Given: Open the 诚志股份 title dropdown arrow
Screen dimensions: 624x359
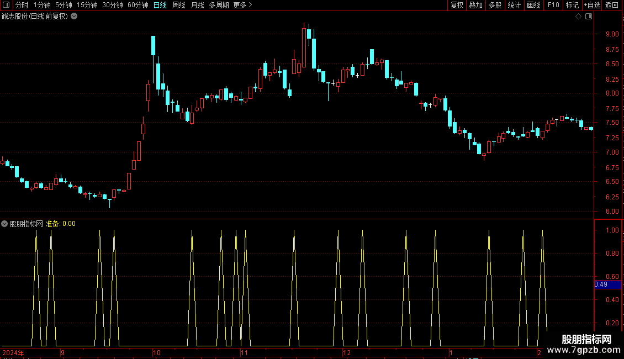Looking at the screenshot, I should 74,17.
